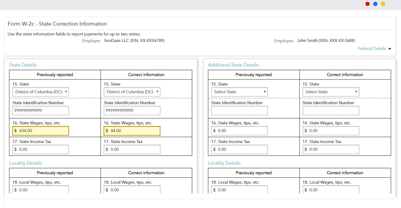Select the previously reported State Wages field with 434.00

coord(41,131)
